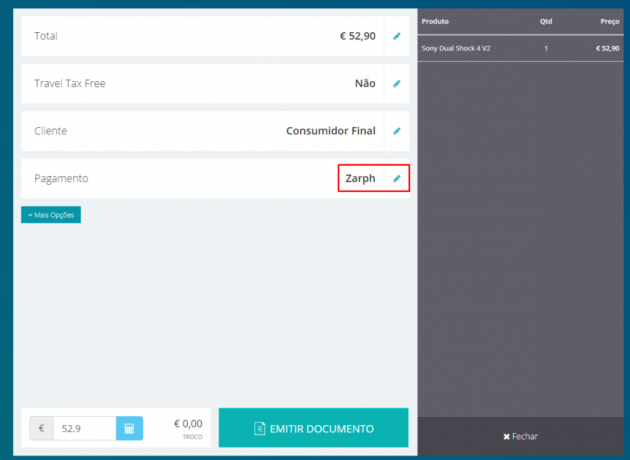Click the Qtd column header

[x=545, y=22]
